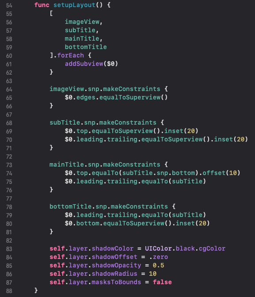Click the opening bracket on line 55
Screen dimensions: 255x297
tap(51, 13)
